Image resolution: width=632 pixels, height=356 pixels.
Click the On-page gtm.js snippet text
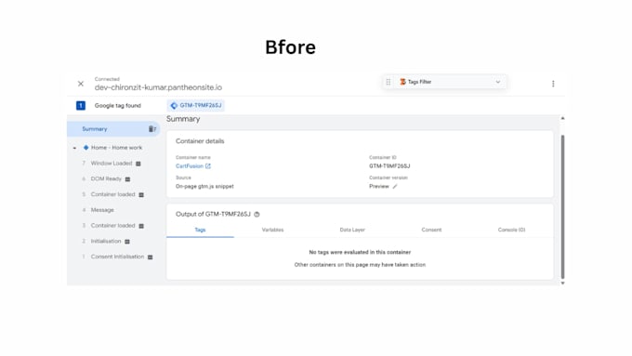click(x=204, y=186)
